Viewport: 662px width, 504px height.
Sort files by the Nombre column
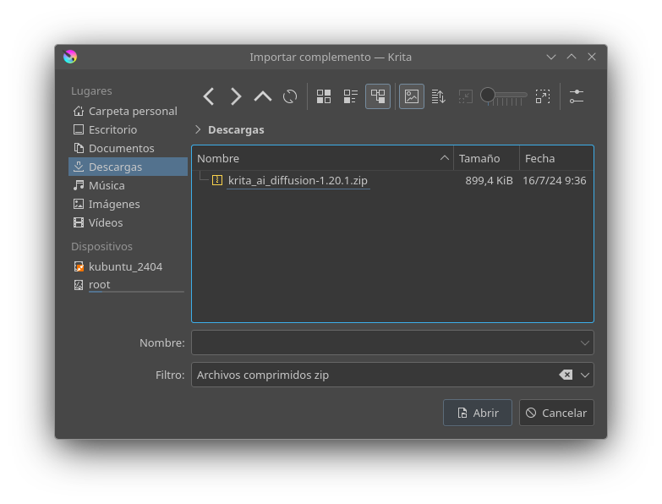323,158
